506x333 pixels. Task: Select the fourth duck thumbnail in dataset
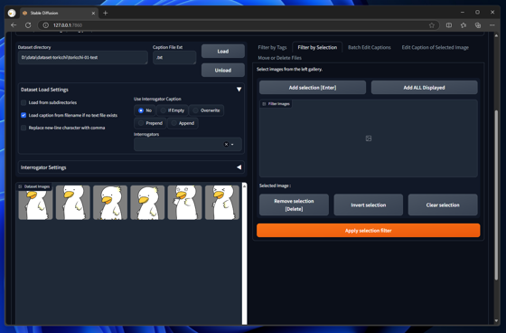point(147,203)
